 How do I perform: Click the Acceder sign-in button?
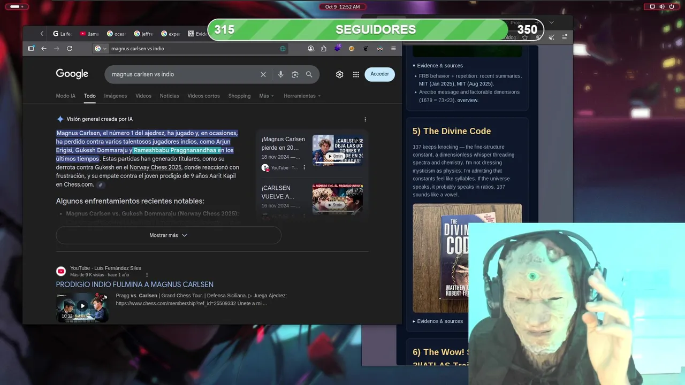click(x=380, y=74)
